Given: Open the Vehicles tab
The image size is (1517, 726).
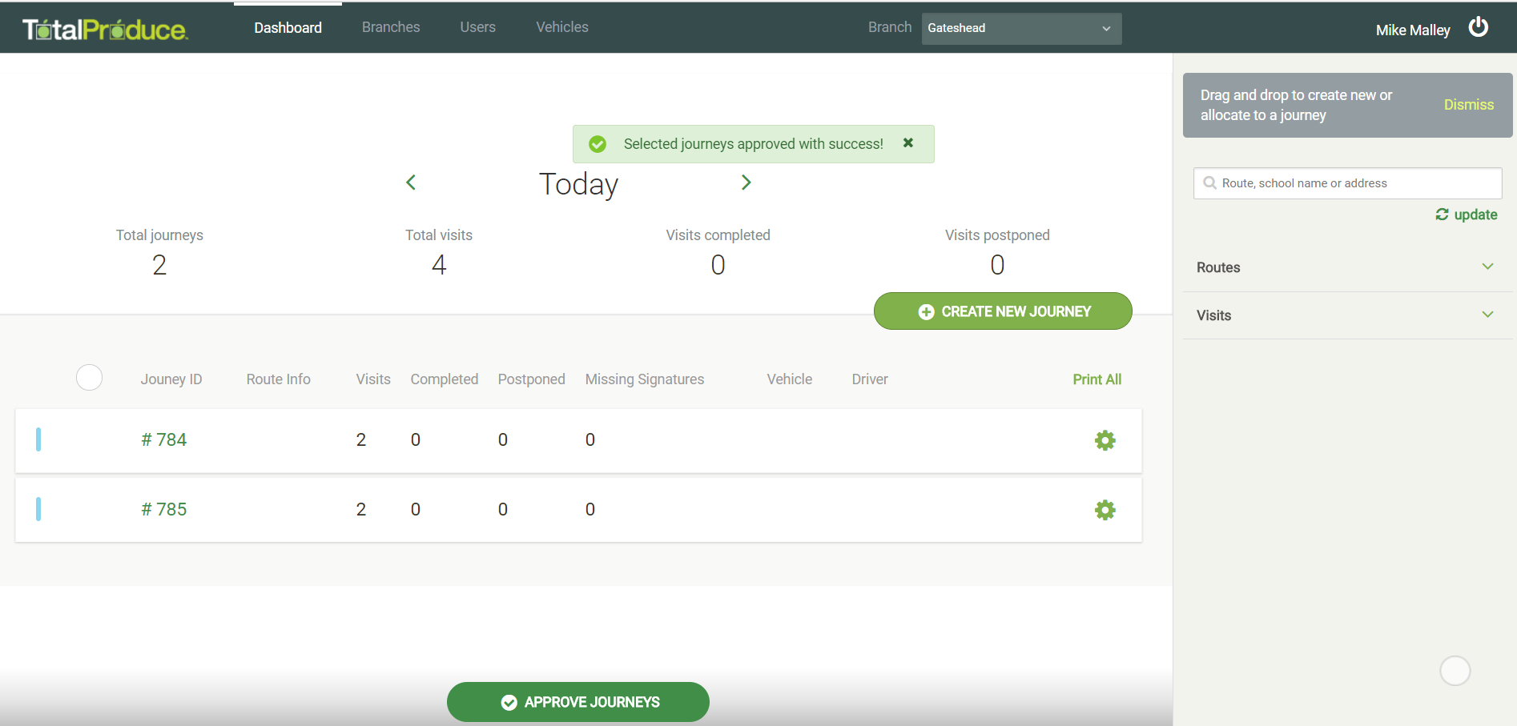Looking at the screenshot, I should (561, 27).
